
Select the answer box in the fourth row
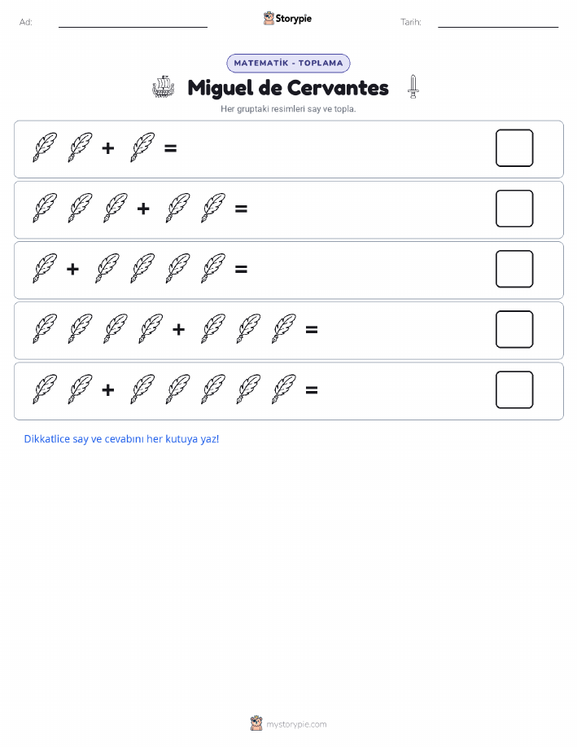coord(514,329)
